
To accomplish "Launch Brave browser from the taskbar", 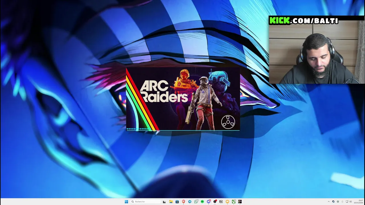I will point(183,202).
